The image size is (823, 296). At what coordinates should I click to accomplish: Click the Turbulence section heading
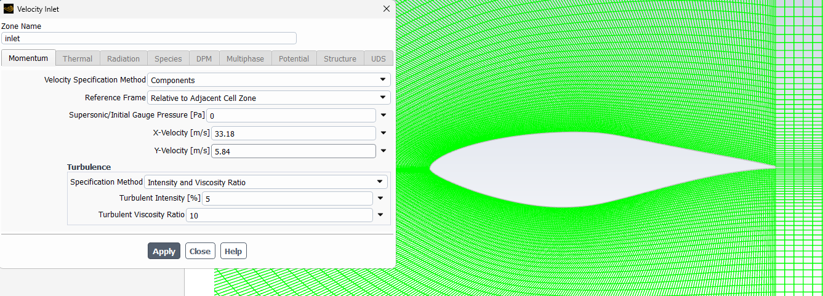pos(89,167)
